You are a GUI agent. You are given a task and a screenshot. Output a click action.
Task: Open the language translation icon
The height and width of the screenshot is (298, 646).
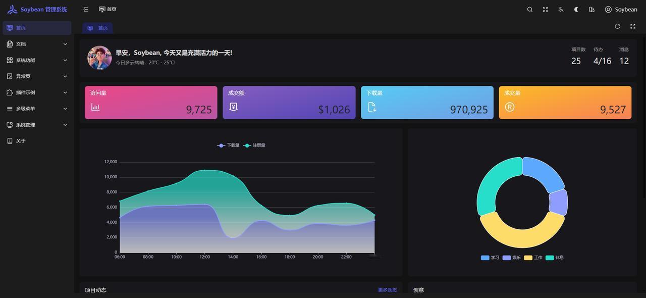561,10
